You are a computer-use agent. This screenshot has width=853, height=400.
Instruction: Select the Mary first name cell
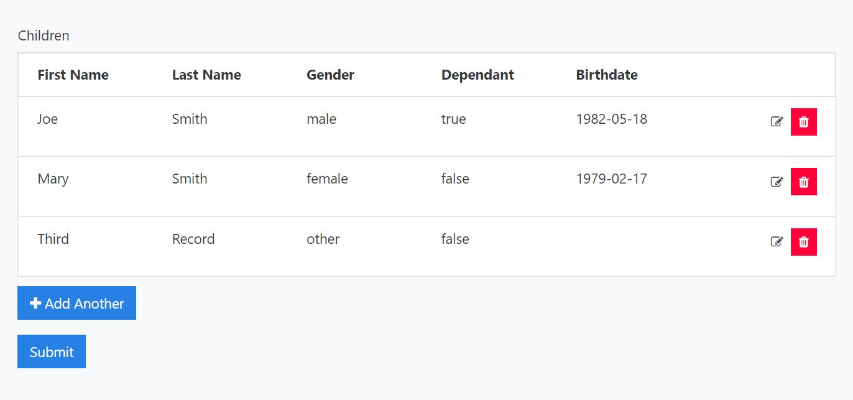point(53,179)
